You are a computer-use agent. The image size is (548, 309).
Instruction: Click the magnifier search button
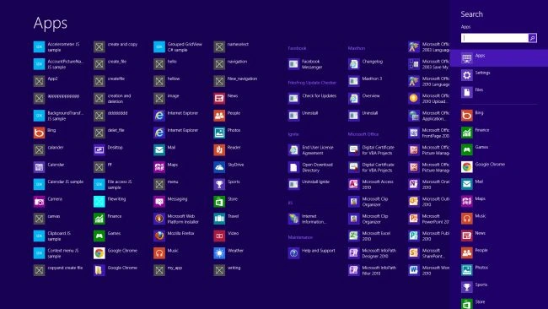(x=533, y=38)
